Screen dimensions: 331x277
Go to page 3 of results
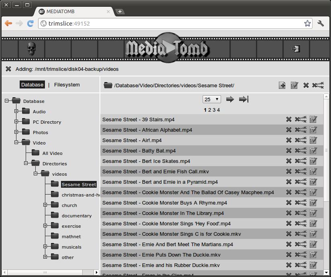[214, 110]
